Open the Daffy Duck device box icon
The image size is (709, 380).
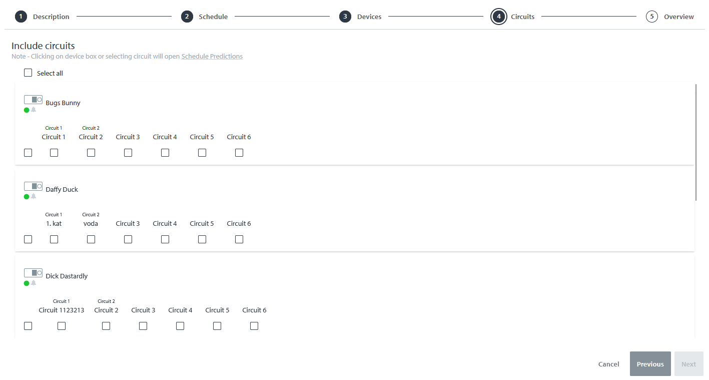coord(33,186)
